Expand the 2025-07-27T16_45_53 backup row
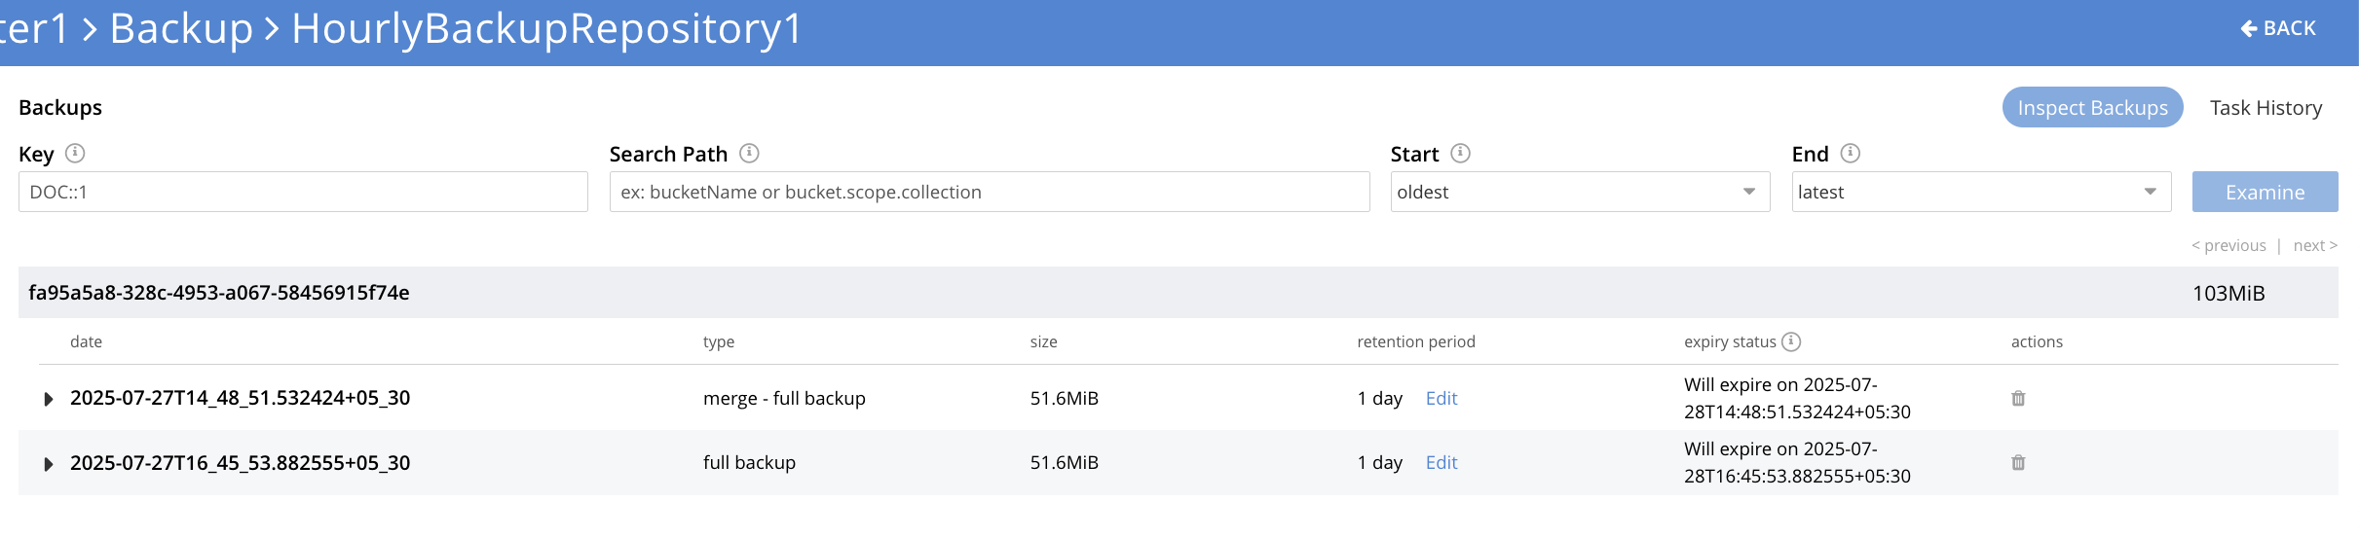 (48, 464)
